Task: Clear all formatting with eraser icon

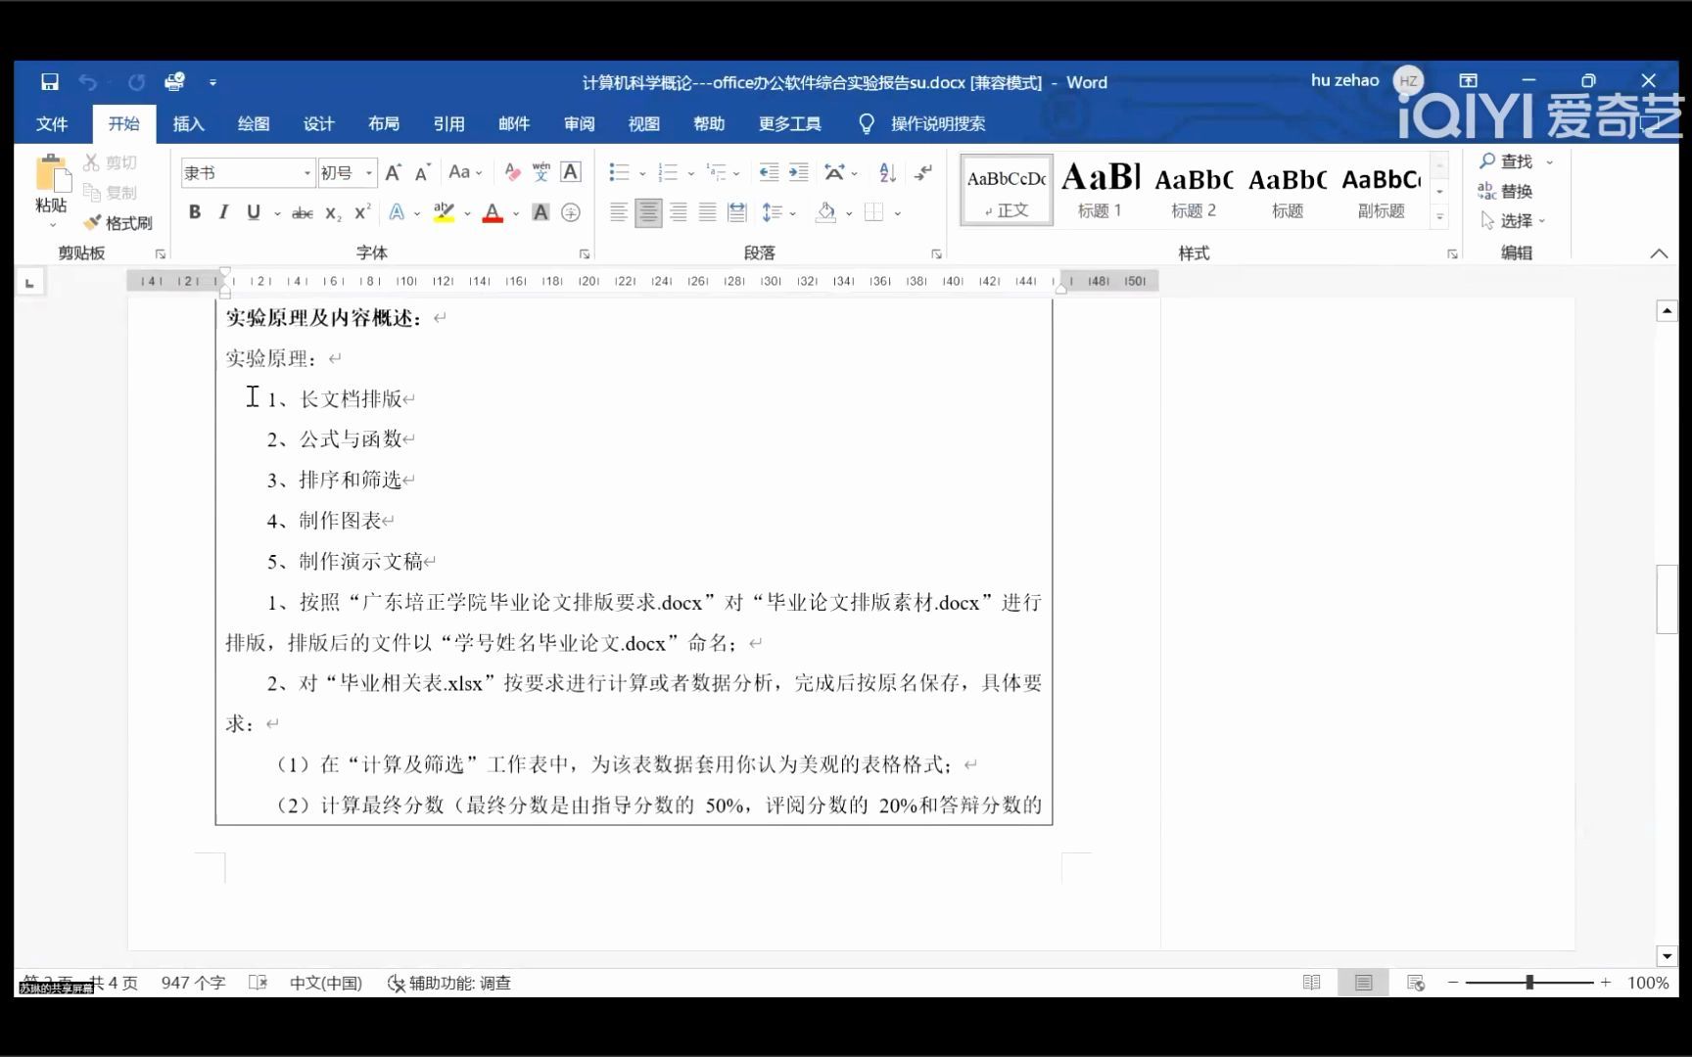Action: point(512,172)
